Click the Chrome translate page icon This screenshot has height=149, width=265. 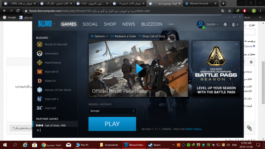(223, 11)
